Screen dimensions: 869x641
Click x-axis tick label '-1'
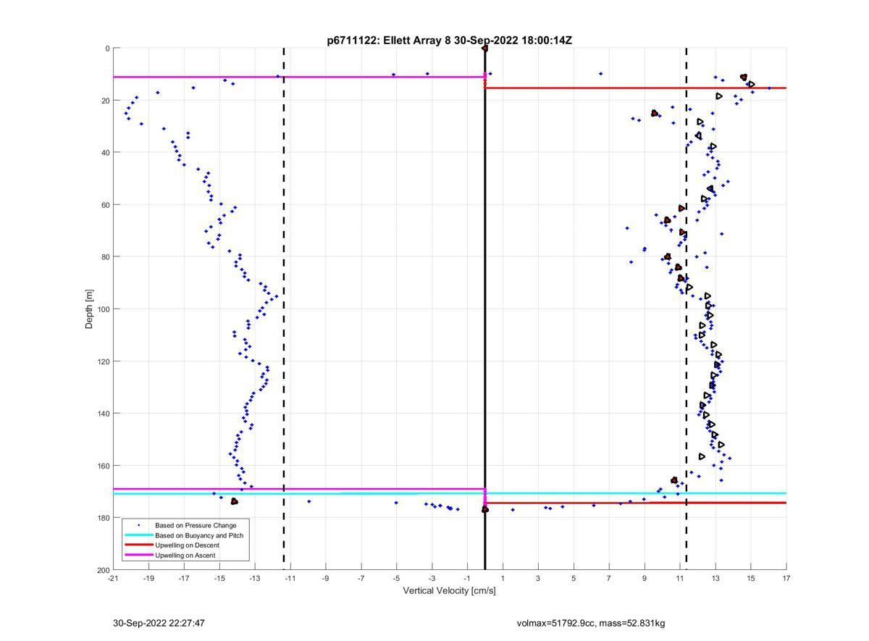click(x=468, y=578)
